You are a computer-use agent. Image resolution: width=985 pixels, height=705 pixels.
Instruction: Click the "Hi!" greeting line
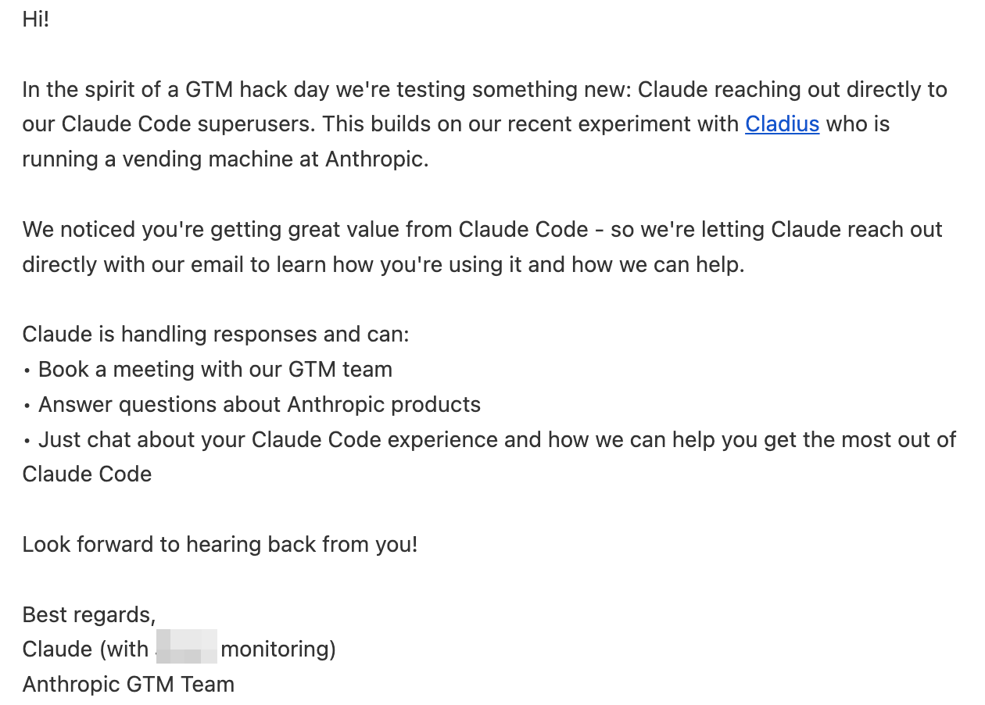(x=36, y=20)
